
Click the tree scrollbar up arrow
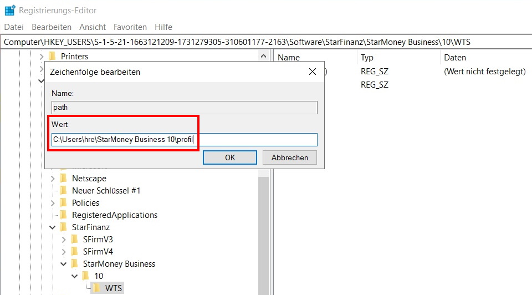(x=263, y=57)
